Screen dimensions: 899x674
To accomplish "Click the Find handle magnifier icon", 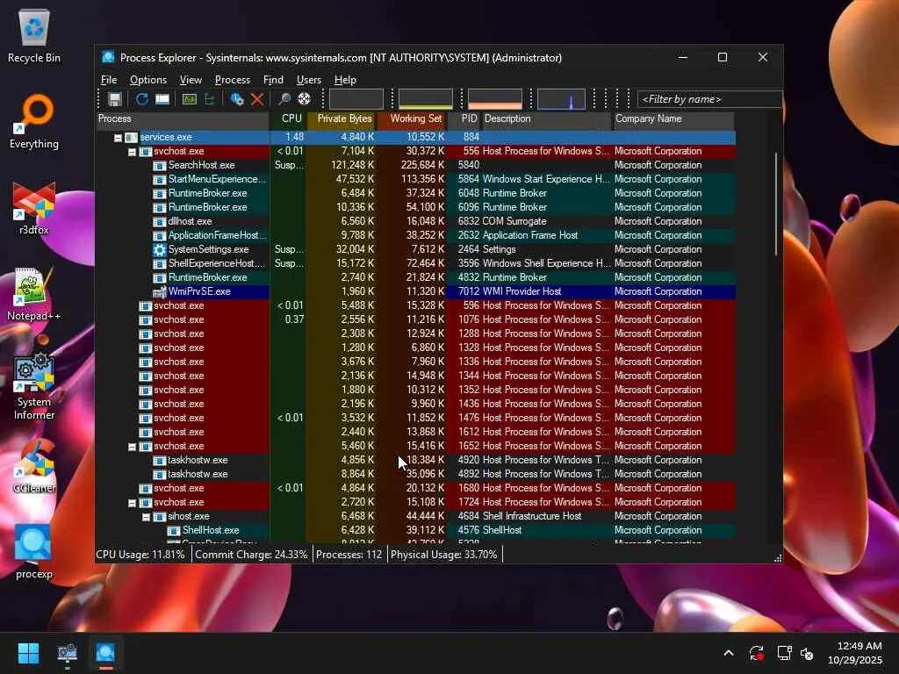I will click(x=284, y=99).
